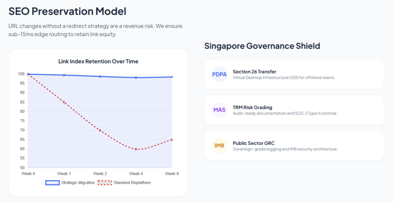The image size is (394, 203).
Task: Click the URL changes redirect strategy paragraph
Action: (x=95, y=30)
